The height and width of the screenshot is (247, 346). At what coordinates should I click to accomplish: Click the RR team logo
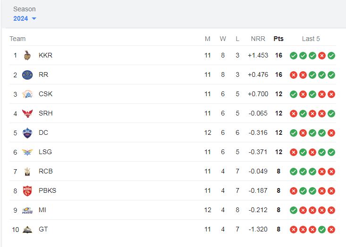(x=27, y=75)
